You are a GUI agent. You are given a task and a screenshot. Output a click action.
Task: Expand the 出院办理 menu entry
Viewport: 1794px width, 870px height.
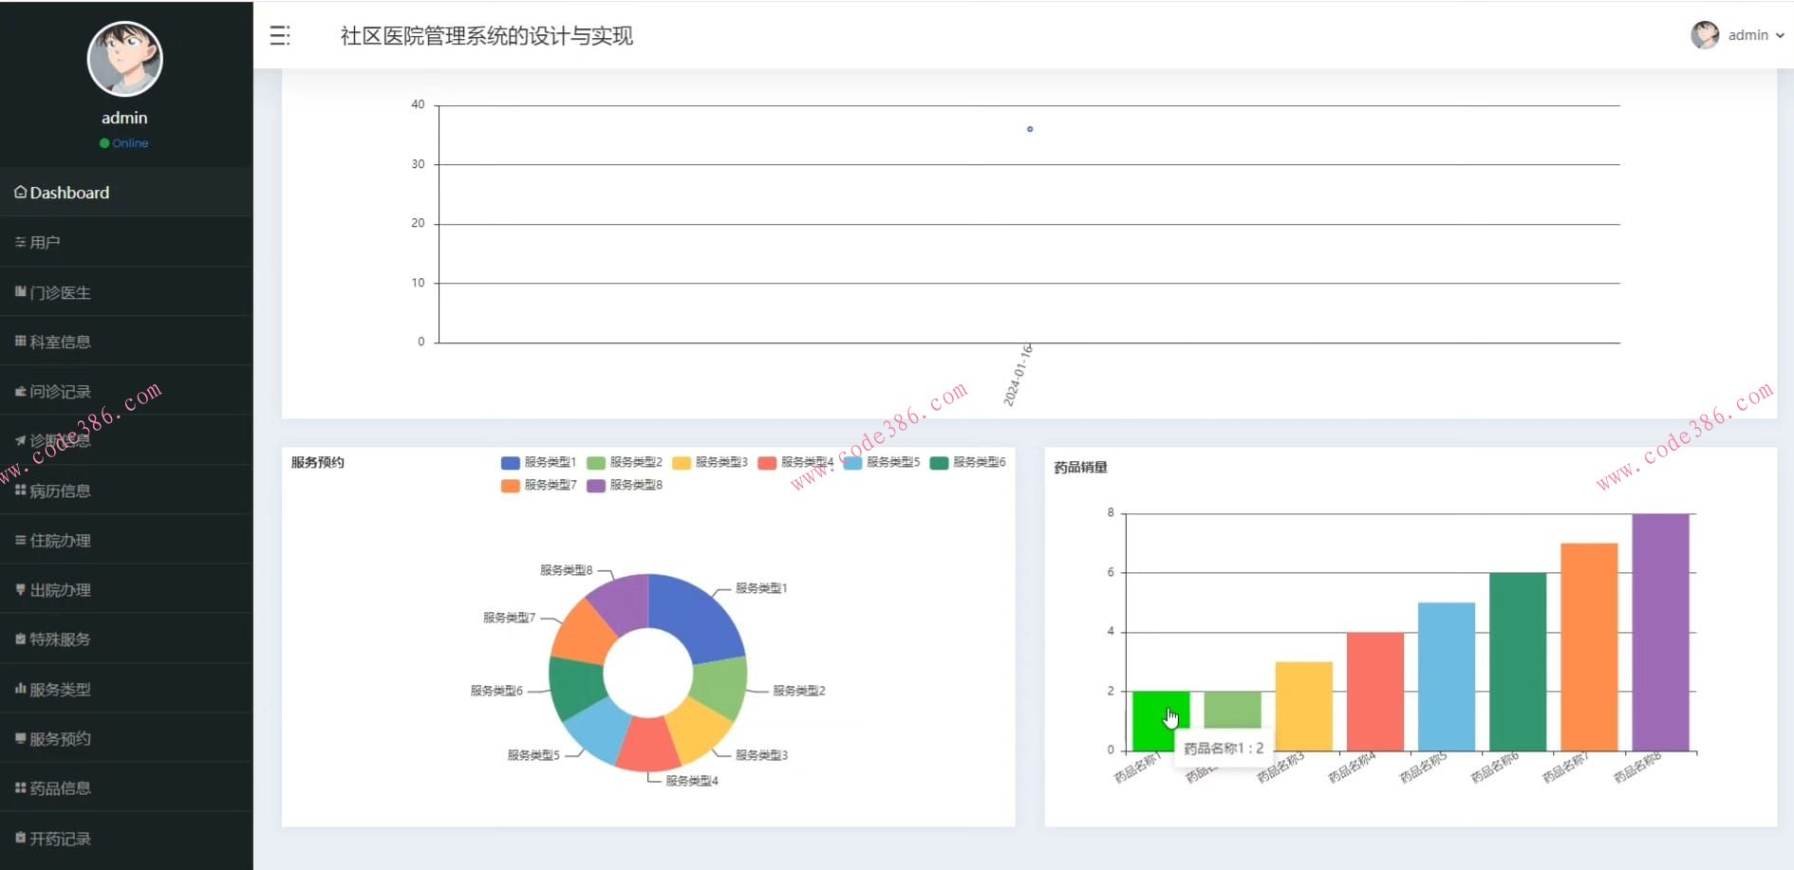(60, 590)
